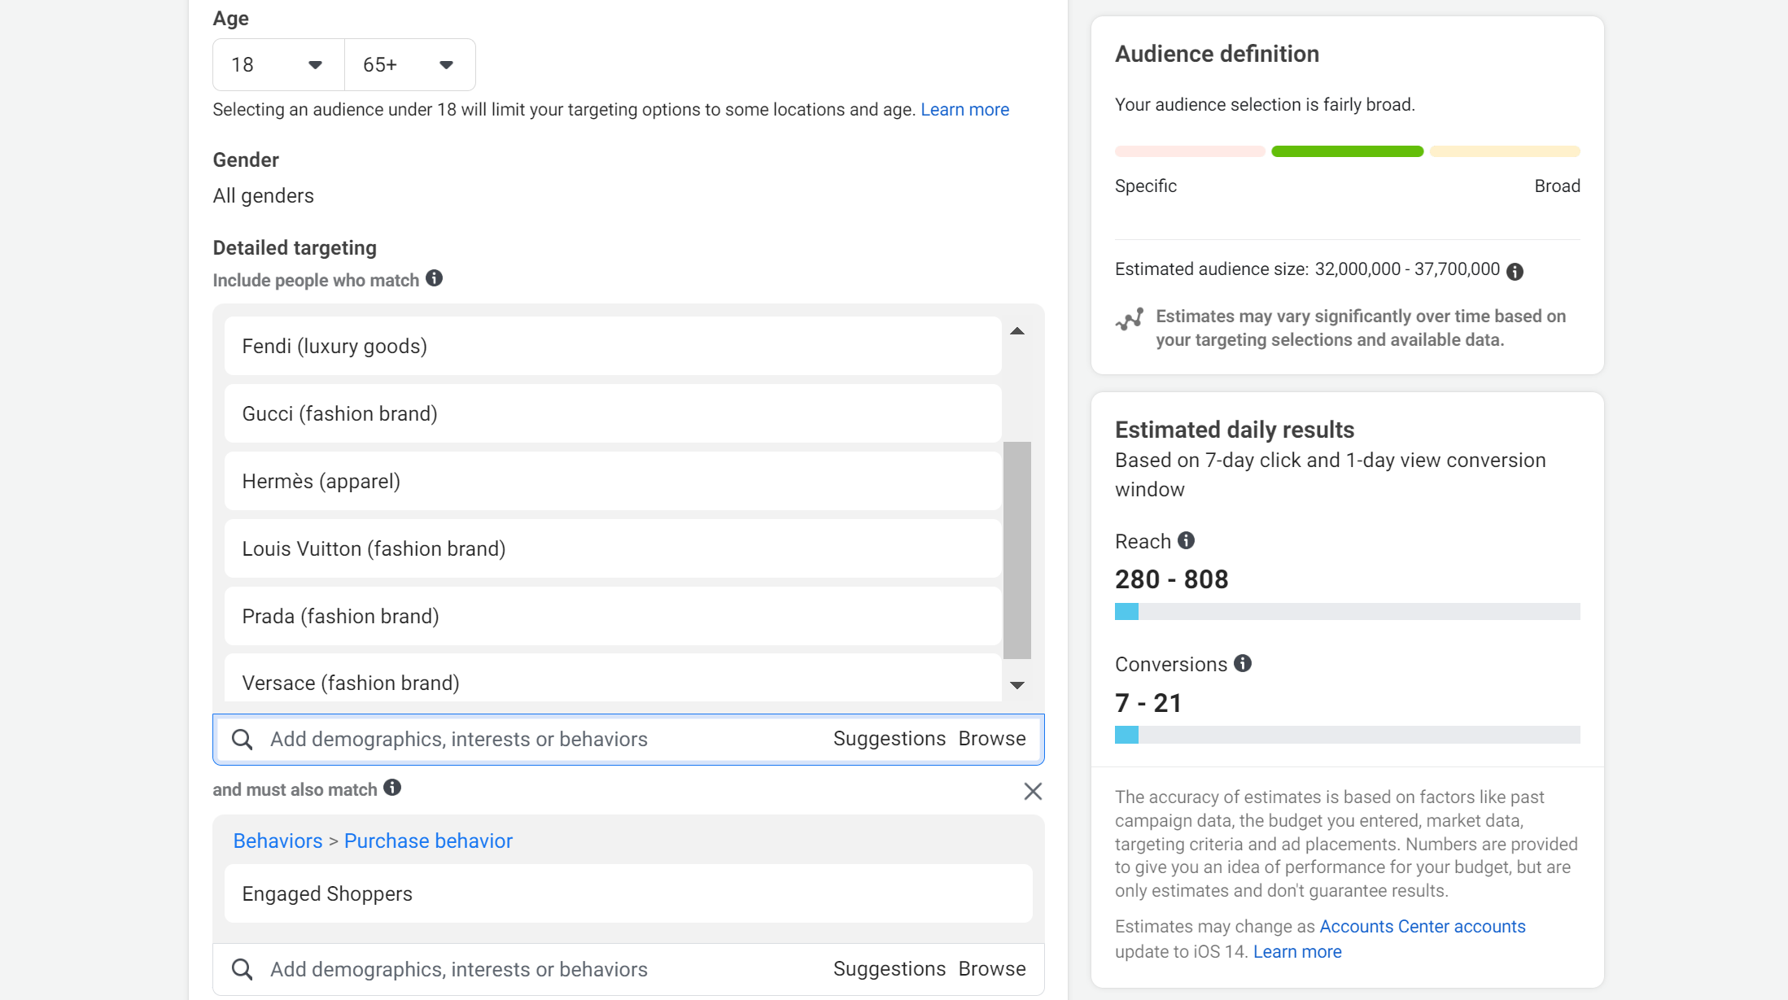1788x1000 pixels.
Task: Click the Suggestions link in bottom search field
Action: (x=888, y=969)
